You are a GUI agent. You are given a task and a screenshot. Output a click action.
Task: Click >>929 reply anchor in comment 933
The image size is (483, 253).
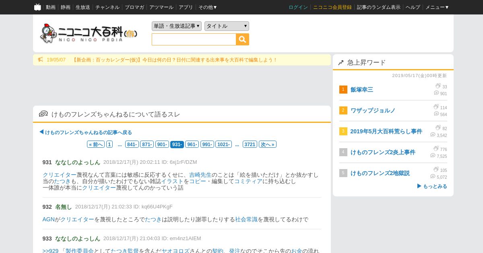(x=50, y=251)
